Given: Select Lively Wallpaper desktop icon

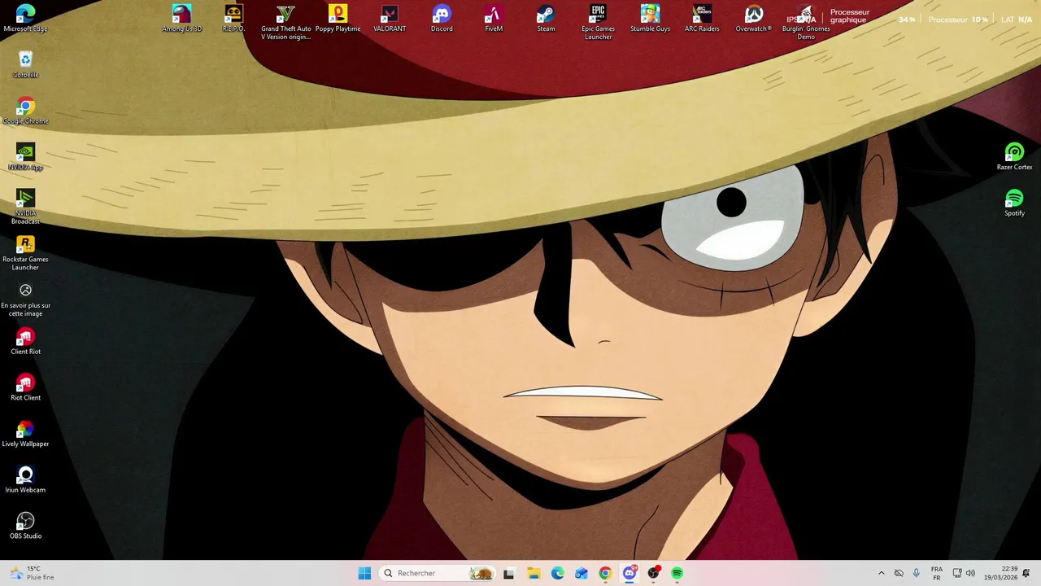Looking at the screenshot, I should 25,435.
